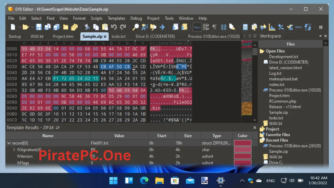Open Microsoft Edge from taskbar
The width and height of the screenshot is (334, 188).
coord(144,180)
